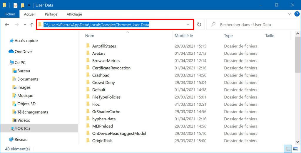
Task: Open the Accueil ribbon tab
Action: [30, 14]
